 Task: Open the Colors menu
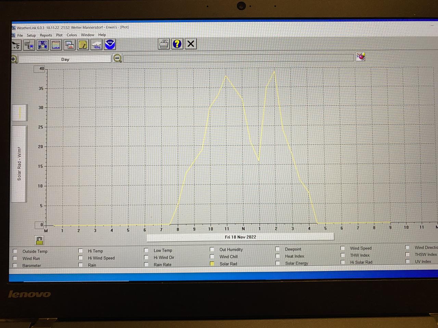tap(72, 35)
